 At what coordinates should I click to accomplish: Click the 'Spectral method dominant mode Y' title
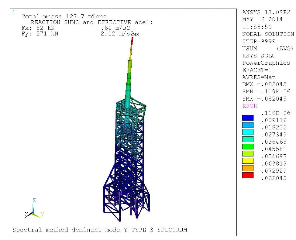pos(70,230)
